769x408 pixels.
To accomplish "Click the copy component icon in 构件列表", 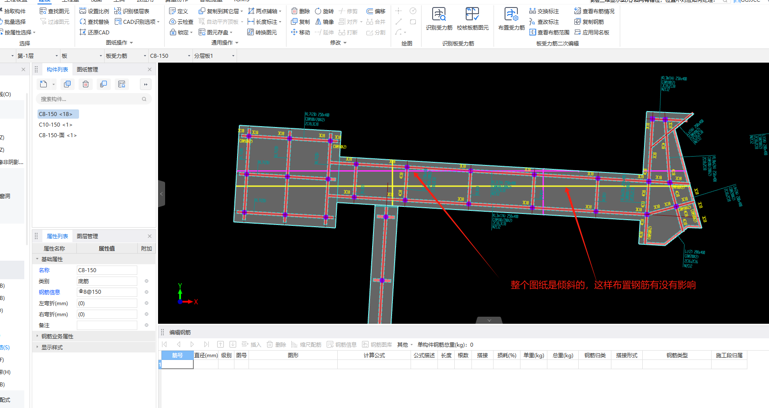I will pos(67,84).
